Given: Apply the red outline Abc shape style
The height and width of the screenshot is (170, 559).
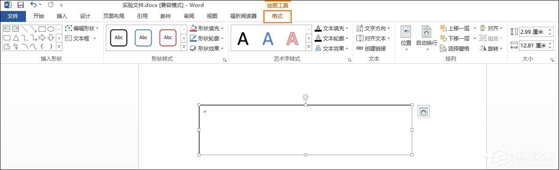Looking at the screenshot, I should tap(168, 38).
